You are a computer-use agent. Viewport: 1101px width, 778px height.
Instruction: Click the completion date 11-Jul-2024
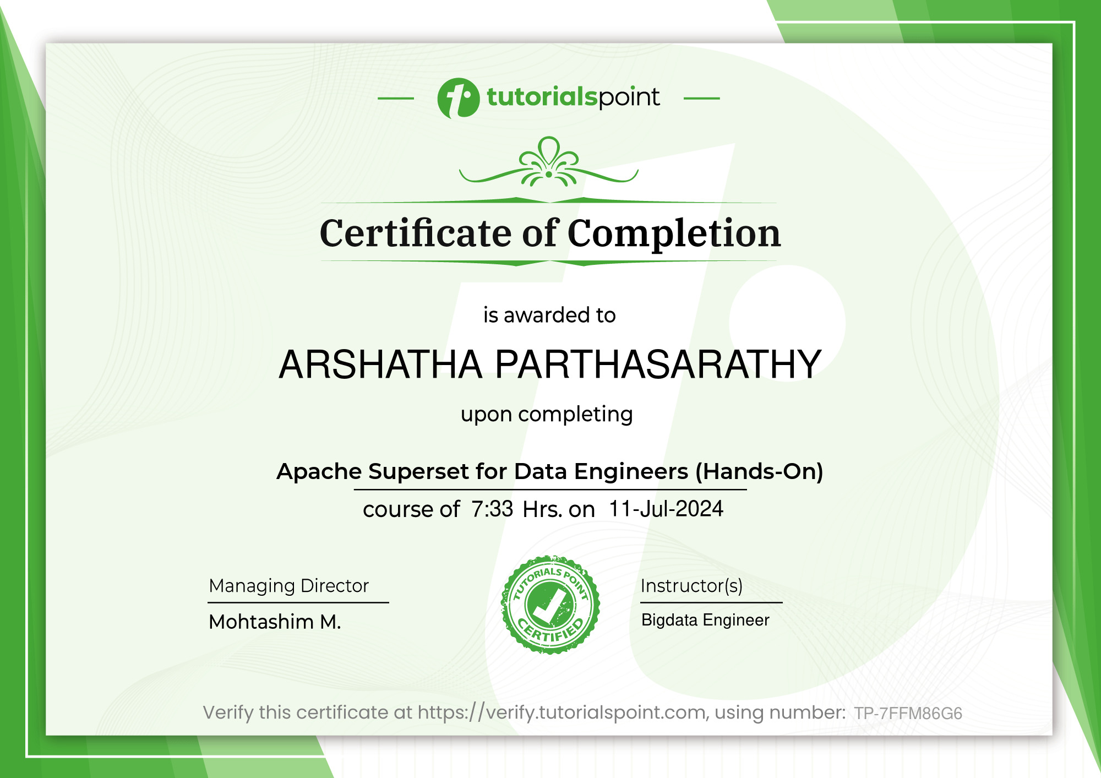[x=667, y=509]
